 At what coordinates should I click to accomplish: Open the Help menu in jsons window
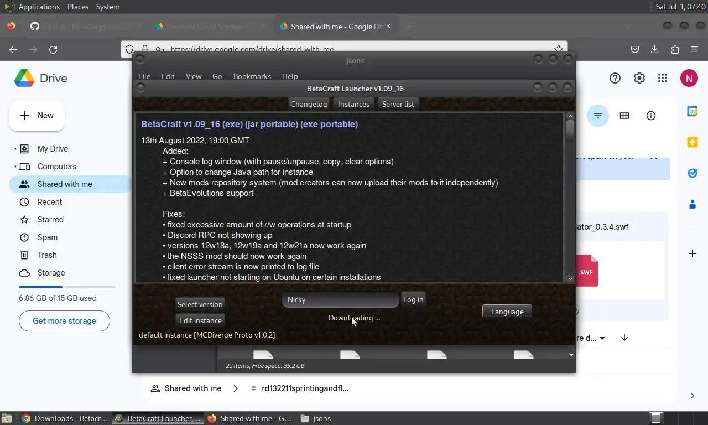click(290, 76)
